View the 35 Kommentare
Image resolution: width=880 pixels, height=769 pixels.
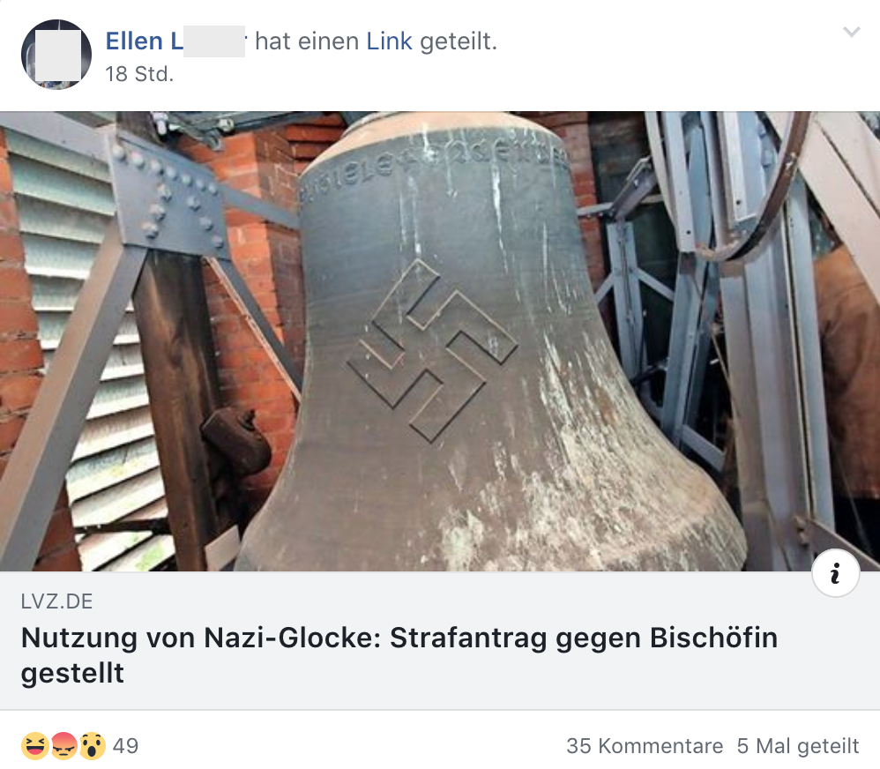pos(645,746)
